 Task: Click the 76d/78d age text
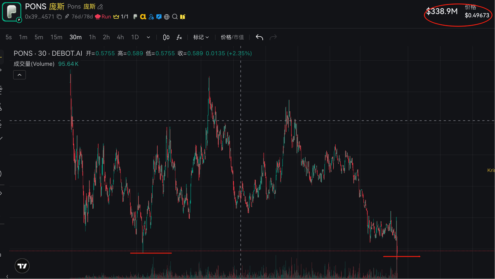coord(82,17)
